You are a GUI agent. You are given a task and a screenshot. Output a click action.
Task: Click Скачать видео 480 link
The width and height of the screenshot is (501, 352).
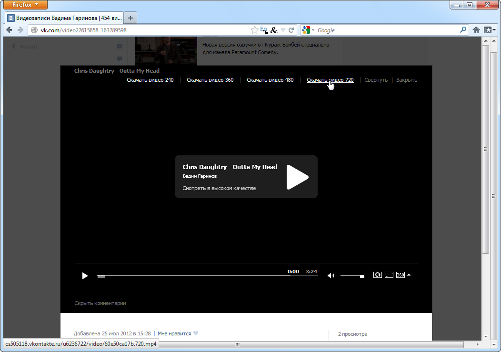(x=270, y=80)
